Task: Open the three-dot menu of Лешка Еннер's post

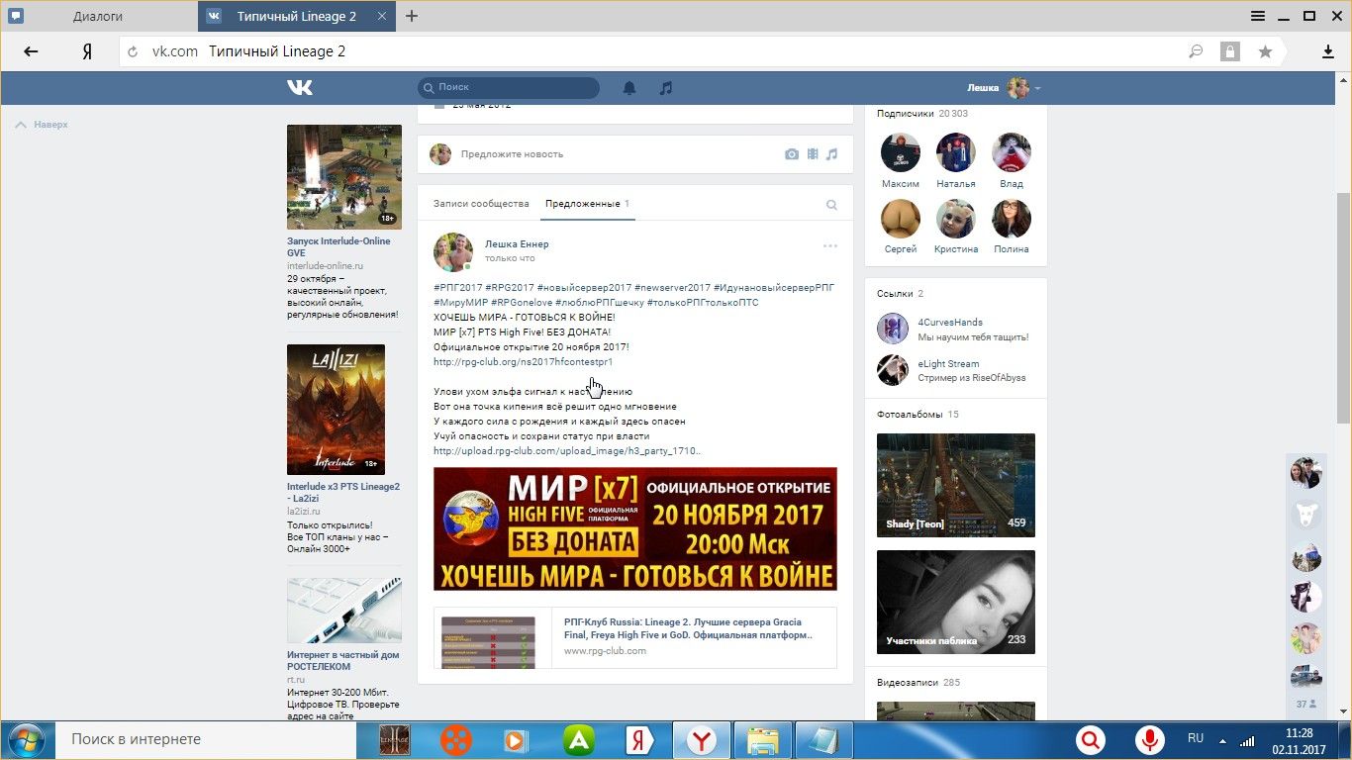Action: tap(830, 246)
